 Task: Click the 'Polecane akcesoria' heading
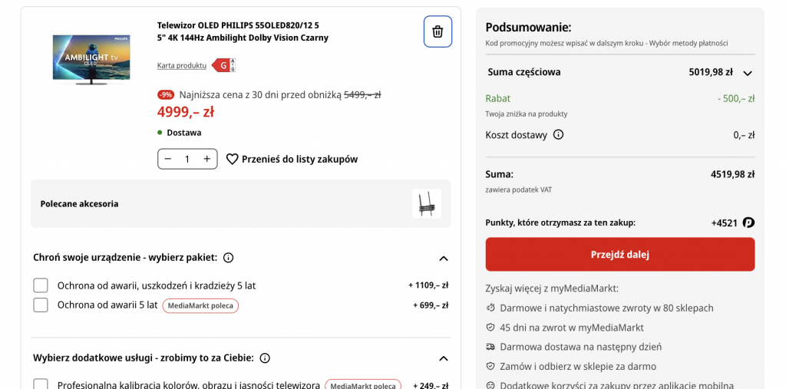tap(79, 204)
